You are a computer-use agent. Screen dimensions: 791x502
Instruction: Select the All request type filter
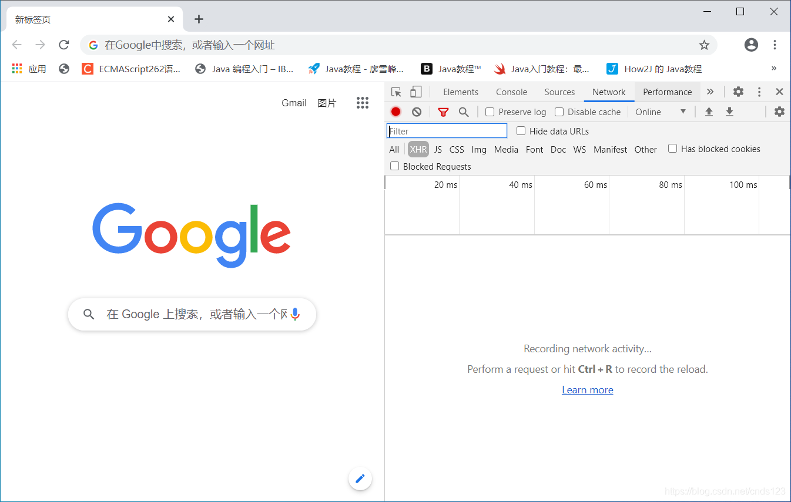pyautogui.click(x=394, y=149)
